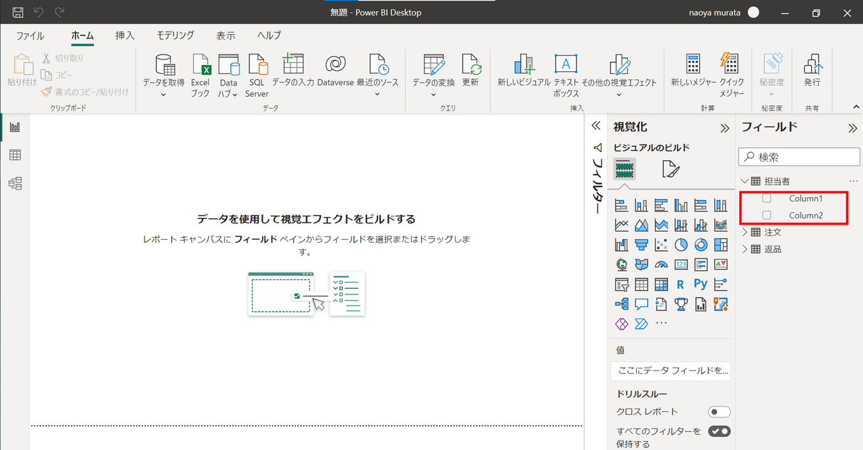The width and height of the screenshot is (863, 450).
Task: Switch to the モデリング tab
Action: [175, 35]
